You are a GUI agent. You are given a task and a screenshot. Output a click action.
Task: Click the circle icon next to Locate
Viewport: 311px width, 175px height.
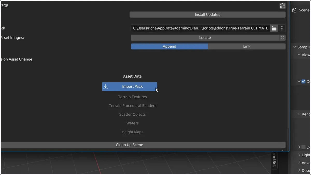[x=282, y=38]
